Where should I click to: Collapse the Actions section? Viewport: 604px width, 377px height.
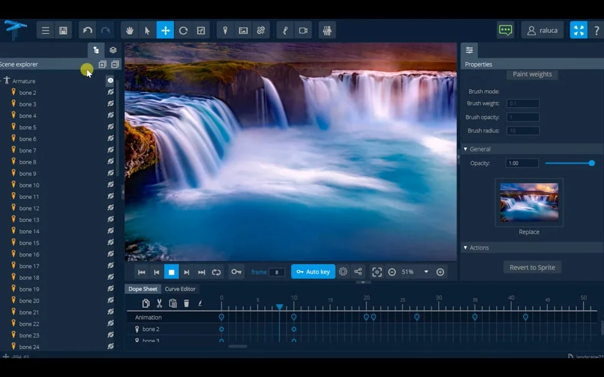click(465, 248)
